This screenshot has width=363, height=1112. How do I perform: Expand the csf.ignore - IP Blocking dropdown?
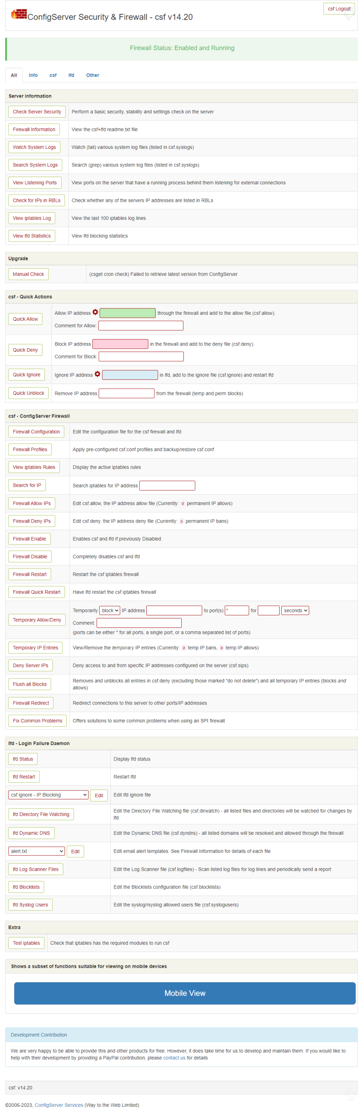pyautogui.click(x=48, y=795)
